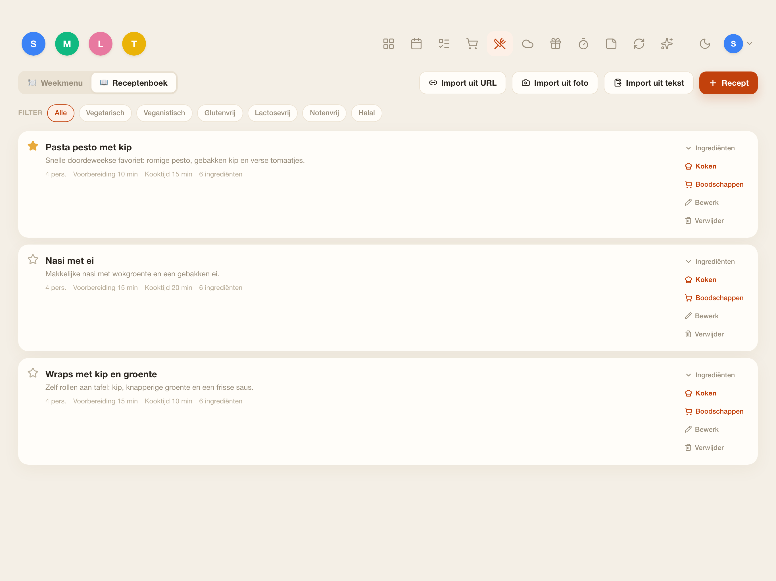Viewport: 776px width, 581px height.
Task: Add Wraps met kip to Boodschappen
Action: point(714,411)
